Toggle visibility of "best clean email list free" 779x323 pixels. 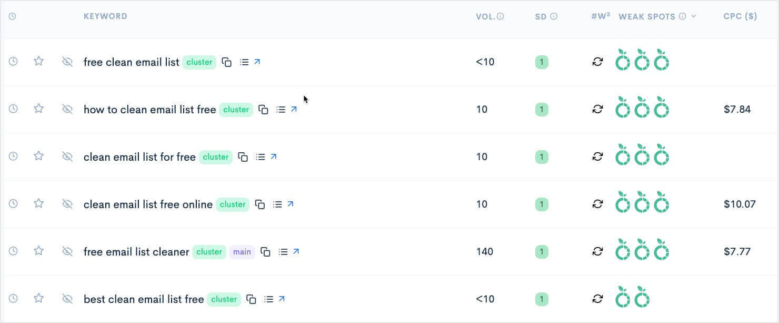[67, 298]
